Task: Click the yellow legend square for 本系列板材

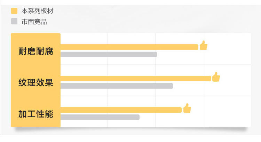Action: point(14,11)
